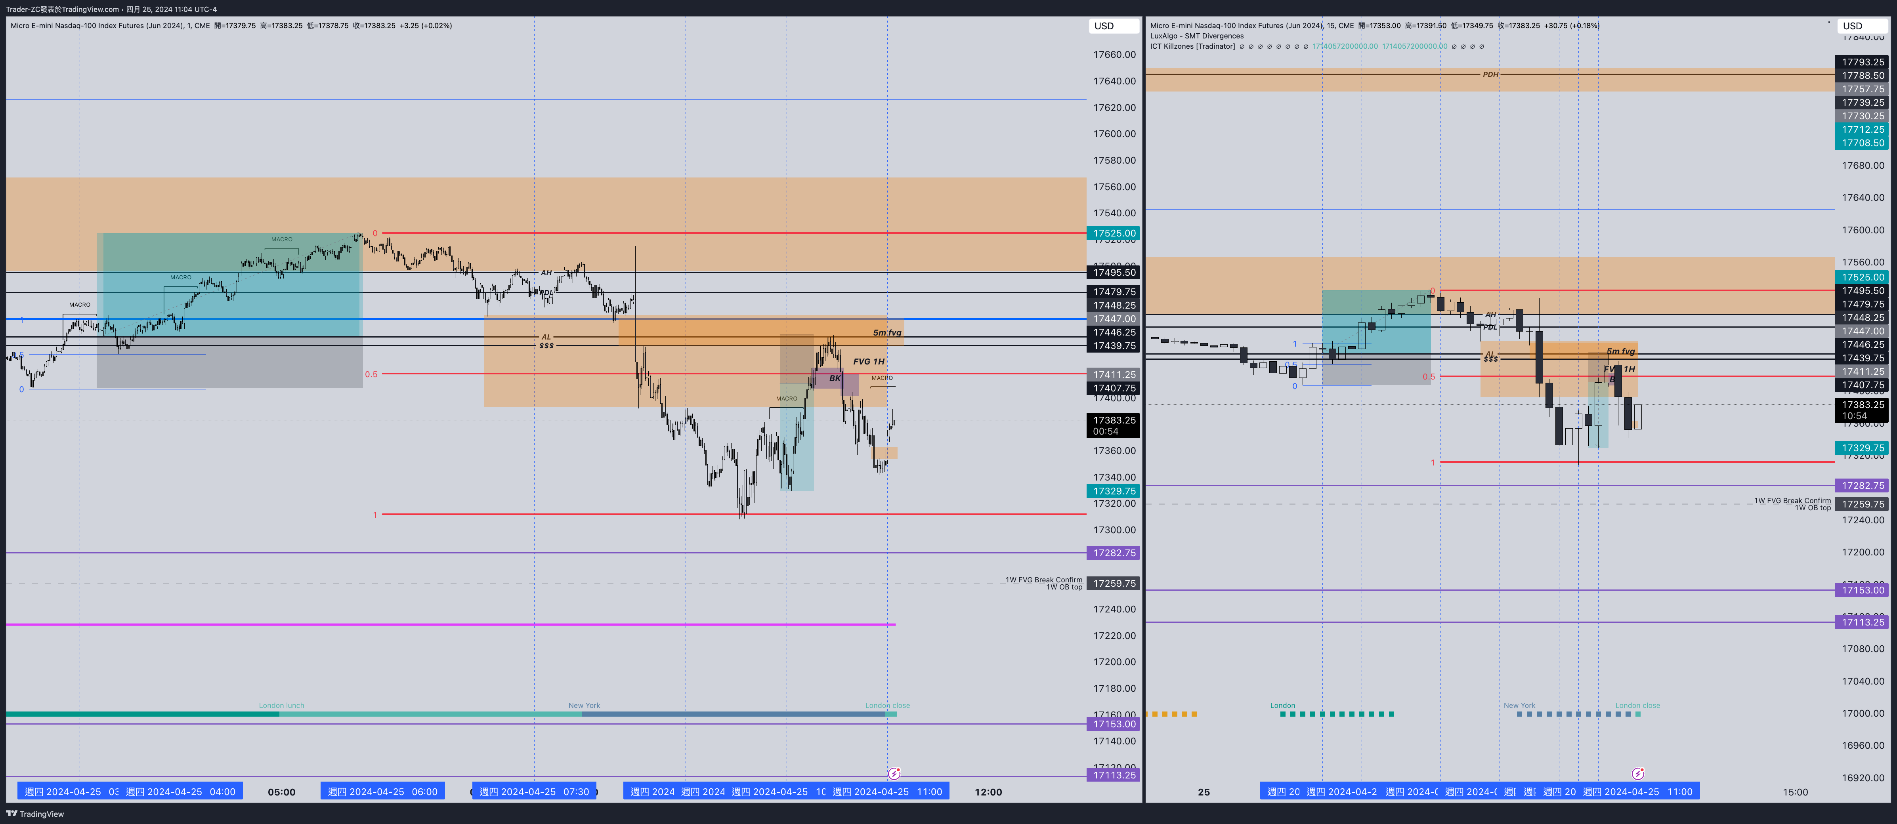
Task: Click the lightning event icon on right chart
Action: [1638, 773]
